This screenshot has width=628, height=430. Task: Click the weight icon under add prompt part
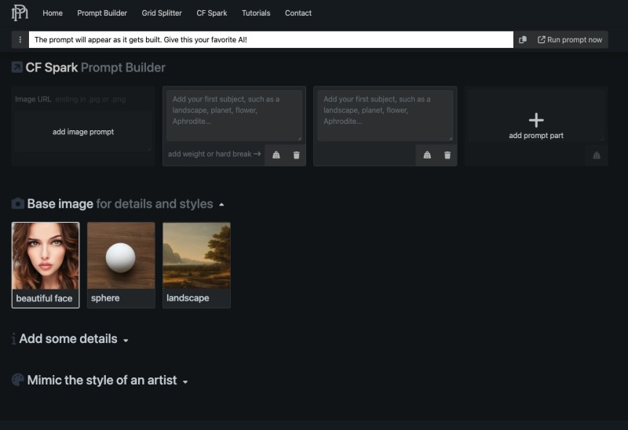[597, 155]
